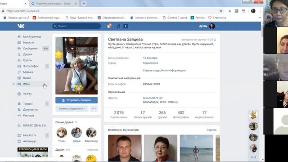Click mutual friend Дарья's avatar
This screenshot has width=288, height=162.
(76, 133)
